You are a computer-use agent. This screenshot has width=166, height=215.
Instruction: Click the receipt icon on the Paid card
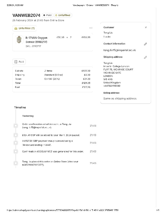[x=16, y=62]
